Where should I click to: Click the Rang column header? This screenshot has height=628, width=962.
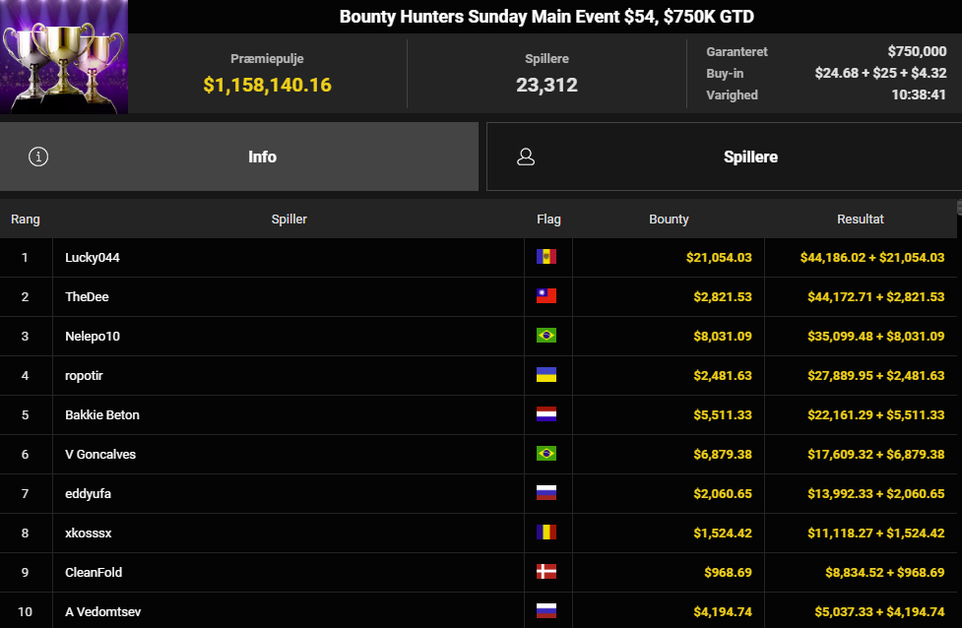coord(26,220)
